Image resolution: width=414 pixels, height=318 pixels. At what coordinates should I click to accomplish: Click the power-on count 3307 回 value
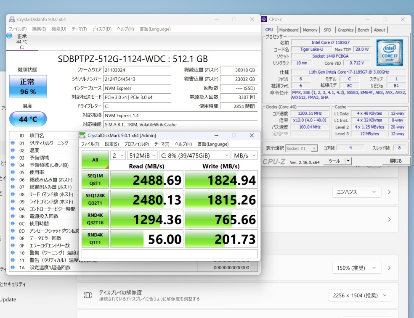239,97
